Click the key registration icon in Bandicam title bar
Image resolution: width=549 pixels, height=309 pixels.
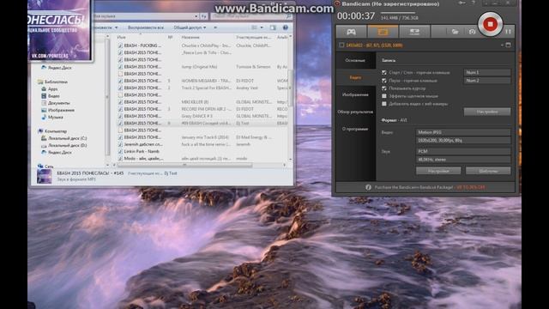(x=462, y=3)
